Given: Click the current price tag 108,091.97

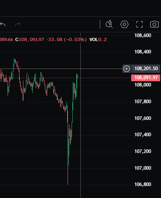Looking at the screenshot, I should [146, 78].
